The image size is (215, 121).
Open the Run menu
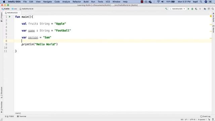pos(93,2)
